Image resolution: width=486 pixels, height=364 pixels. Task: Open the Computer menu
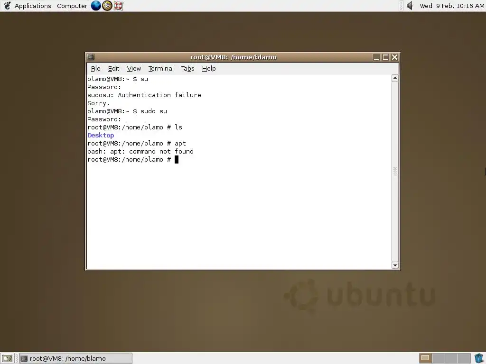click(72, 6)
